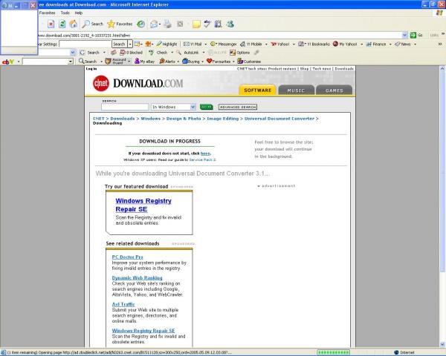The image size is (446, 356).
Task: Expand the 'In Windows' search scope dropdown
Action: pos(193,107)
